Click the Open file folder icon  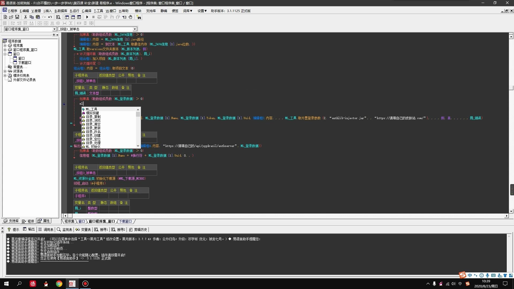click(x=11, y=17)
